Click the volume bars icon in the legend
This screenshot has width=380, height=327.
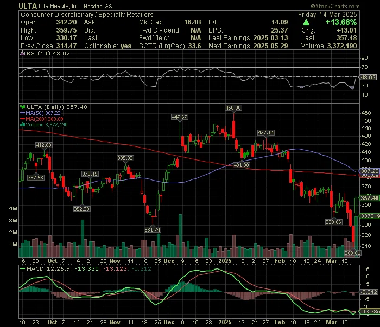(x=23, y=125)
